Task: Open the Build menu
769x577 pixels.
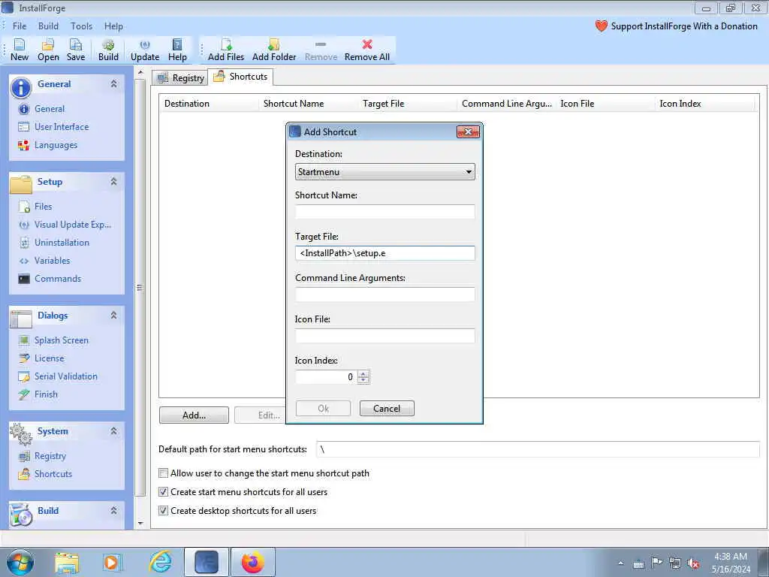Action: pyautogui.click(x=49, y=26)
